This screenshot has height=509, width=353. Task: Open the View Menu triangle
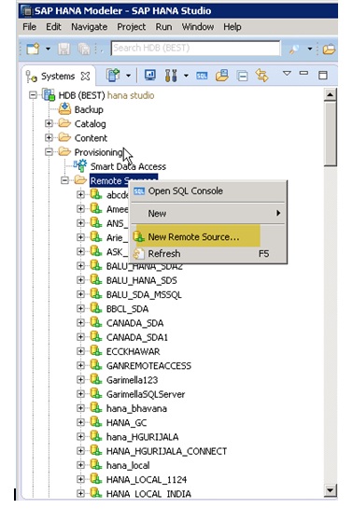[x=287, y=73]
